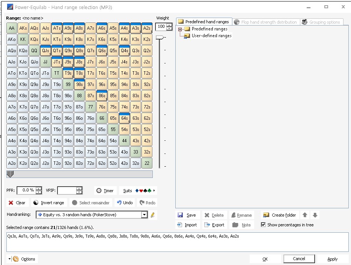Screen dimensions: 351x265
Task: Decrease the Weight value with down arrow
Action: point(170,29)
